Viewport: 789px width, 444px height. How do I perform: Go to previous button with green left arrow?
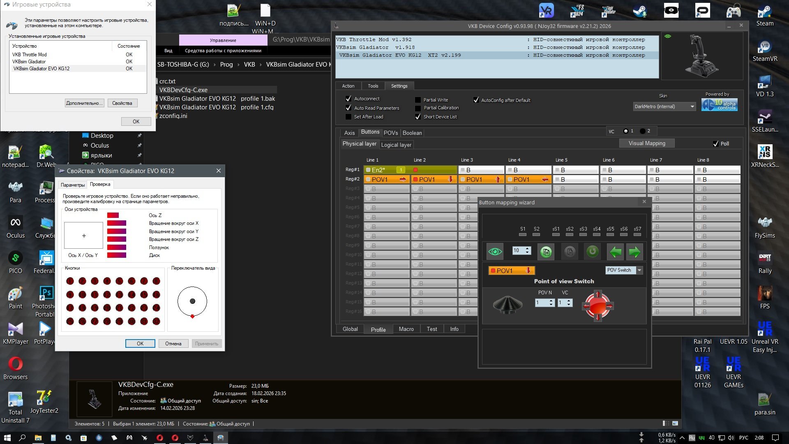point(615,252)
